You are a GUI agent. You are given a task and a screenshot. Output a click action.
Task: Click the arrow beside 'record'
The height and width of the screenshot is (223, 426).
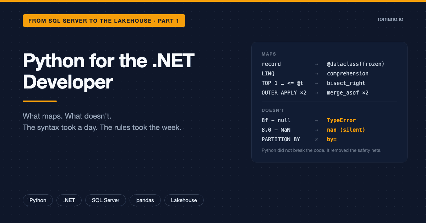pyautogui.click(x=316, y=64)
